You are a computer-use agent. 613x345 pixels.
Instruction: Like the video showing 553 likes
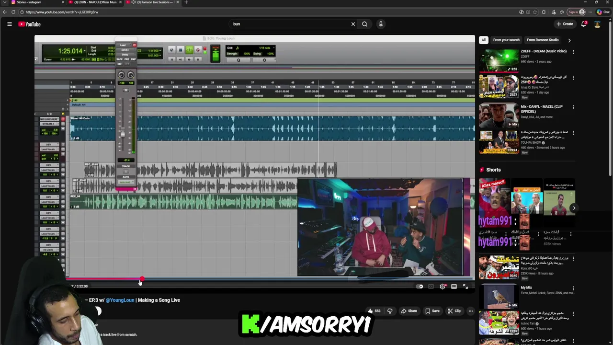pyautogui.click(x=374, y=311)
